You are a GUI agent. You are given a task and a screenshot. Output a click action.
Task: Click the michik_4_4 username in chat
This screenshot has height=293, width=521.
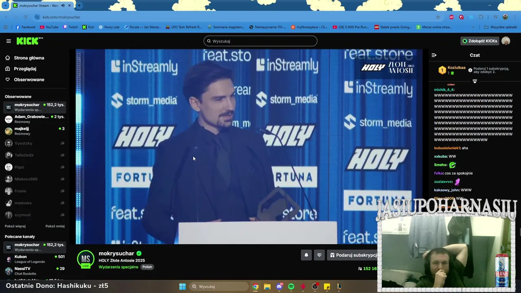(444, 90)
